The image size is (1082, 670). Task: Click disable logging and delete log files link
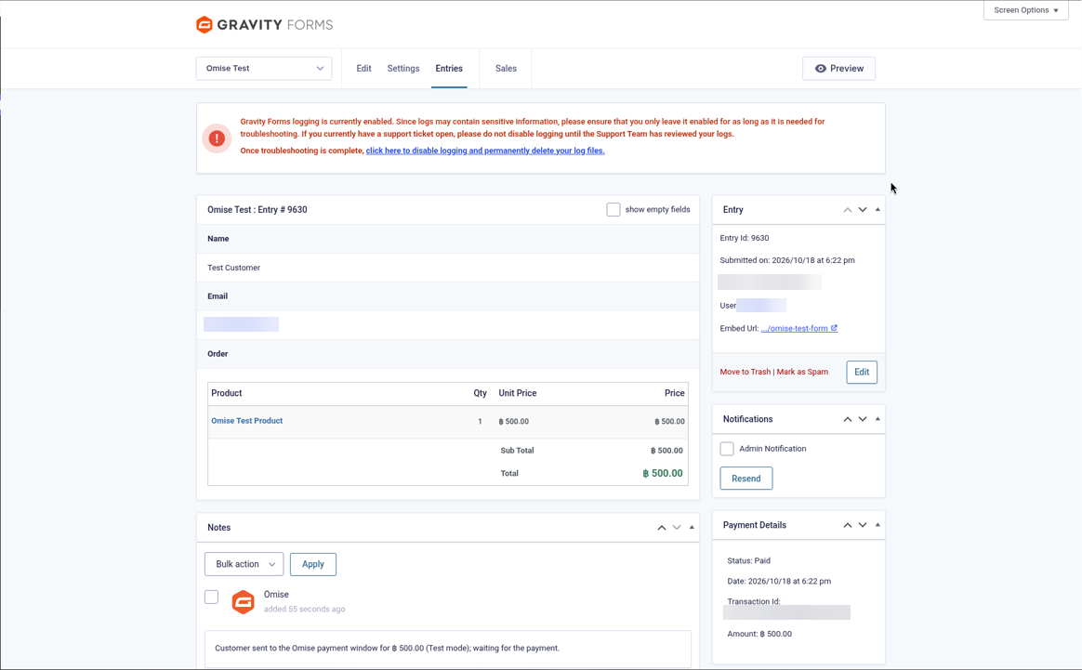click(x=485, y=151)
